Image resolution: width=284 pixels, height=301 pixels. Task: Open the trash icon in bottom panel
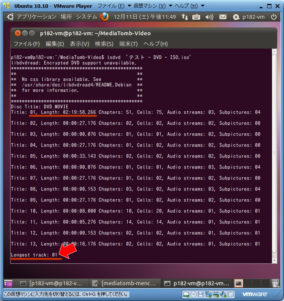pyautogui.click(x=276, y=283)
